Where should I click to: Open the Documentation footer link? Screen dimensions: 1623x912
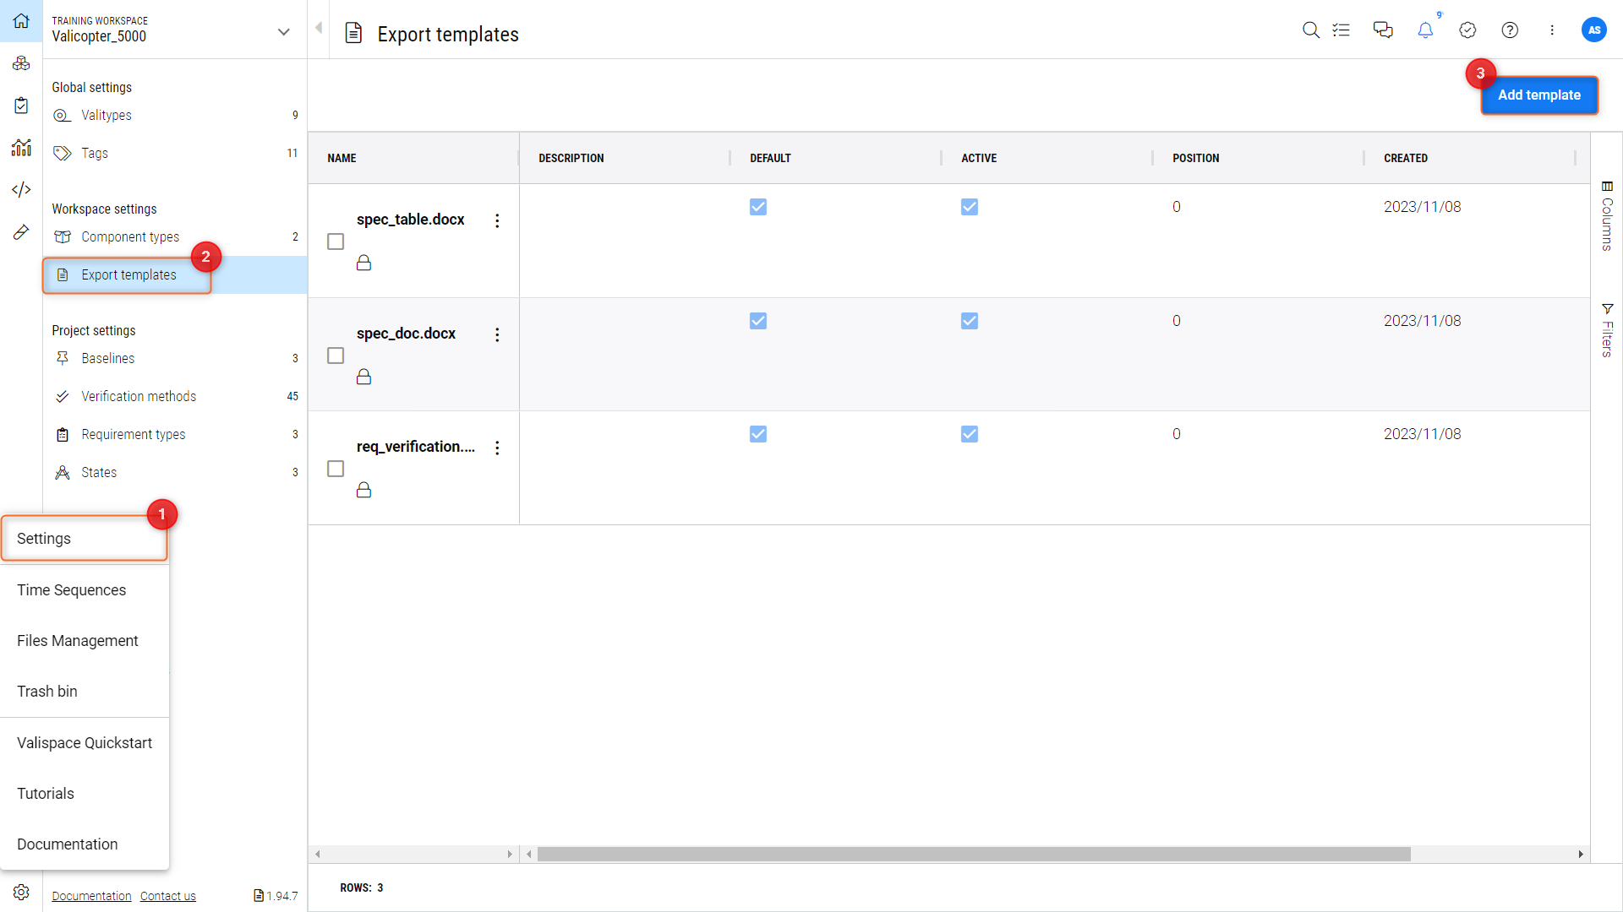tap(91, 896)
